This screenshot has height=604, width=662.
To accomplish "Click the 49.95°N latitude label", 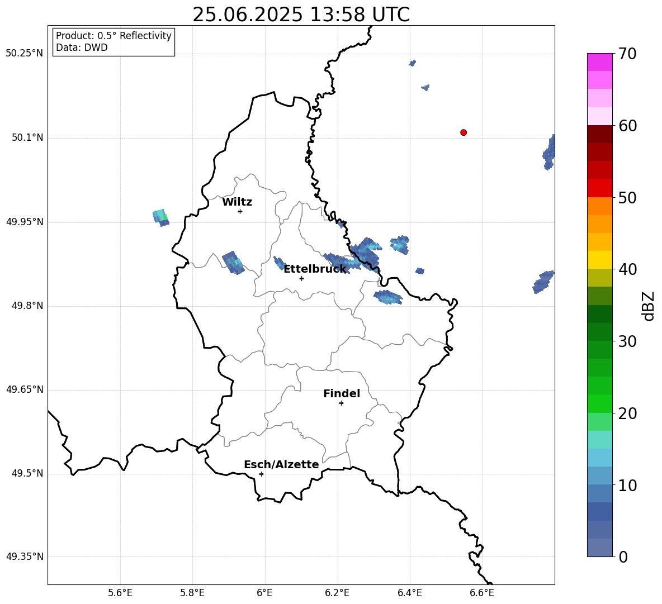I will (25, 222).
